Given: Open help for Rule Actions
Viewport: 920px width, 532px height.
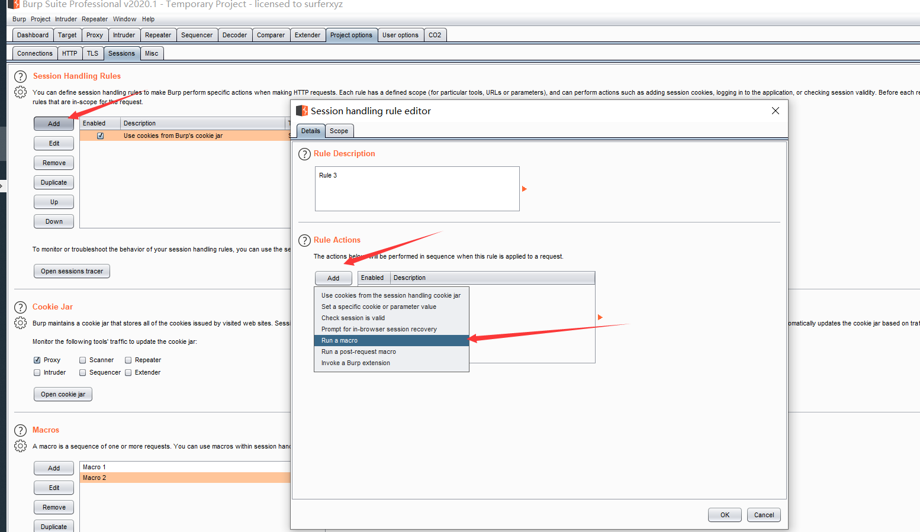Looking at the screenshot, I should tap(304, 240).
